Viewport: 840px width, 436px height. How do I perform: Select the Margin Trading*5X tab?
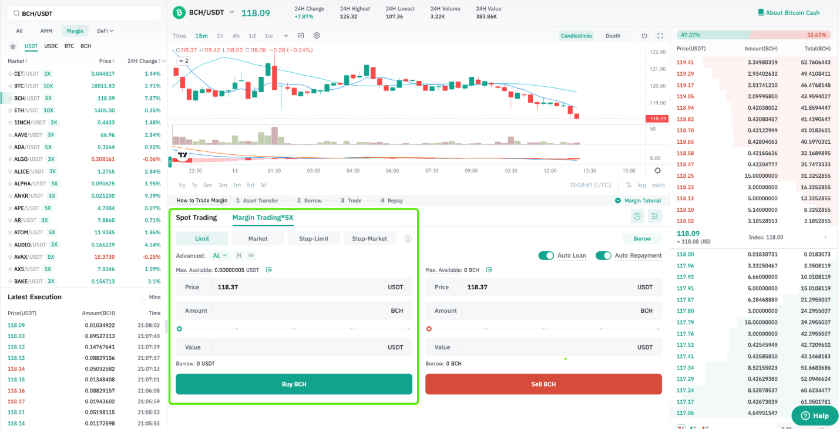[x=263, y=218]
